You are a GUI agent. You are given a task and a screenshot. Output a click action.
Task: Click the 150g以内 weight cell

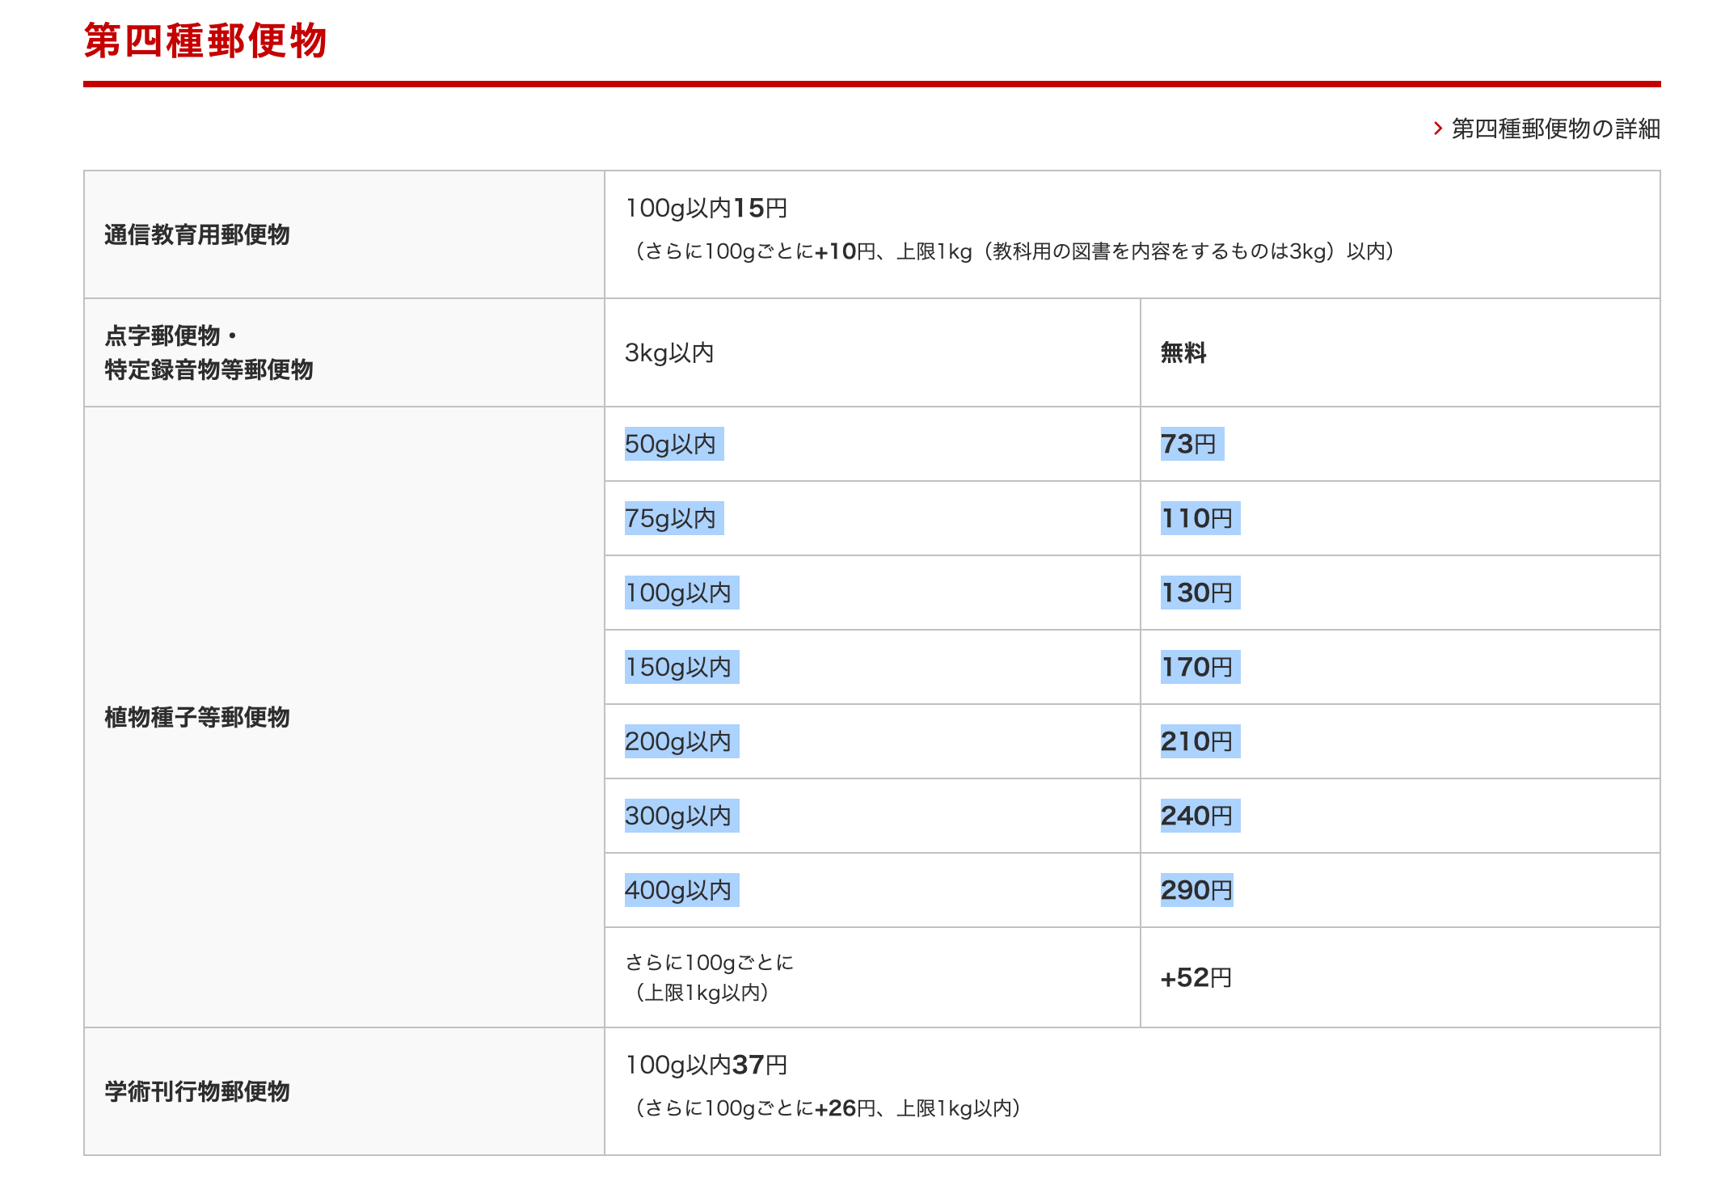681,667
